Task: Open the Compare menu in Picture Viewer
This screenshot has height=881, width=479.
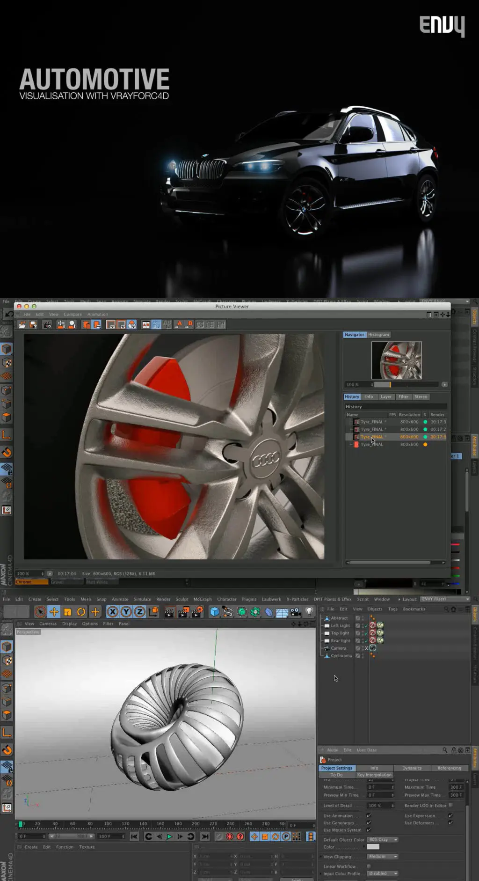Action: 73,314
